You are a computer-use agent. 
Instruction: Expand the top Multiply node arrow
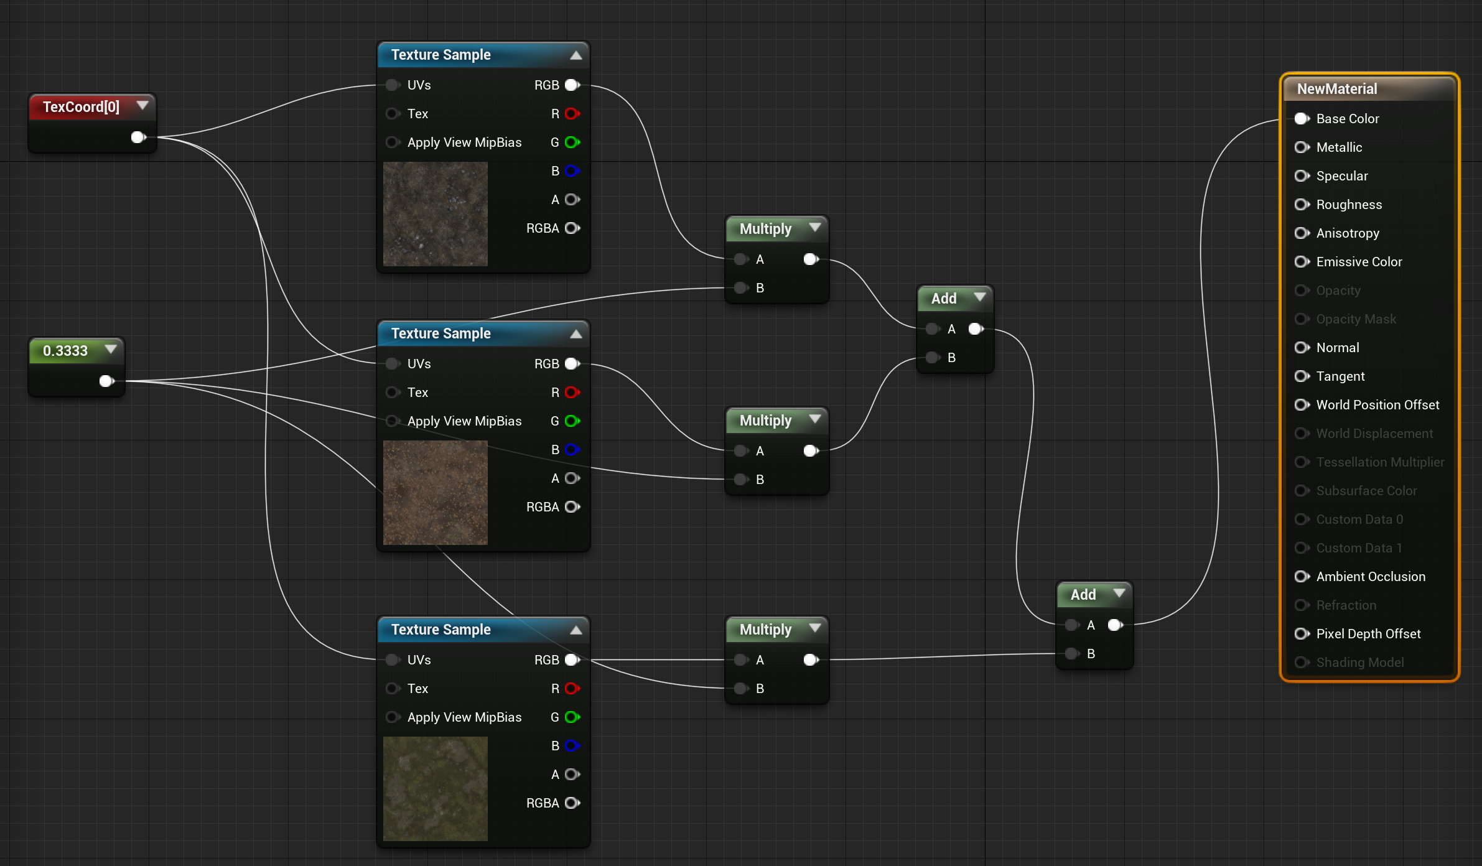coord(814,228)
